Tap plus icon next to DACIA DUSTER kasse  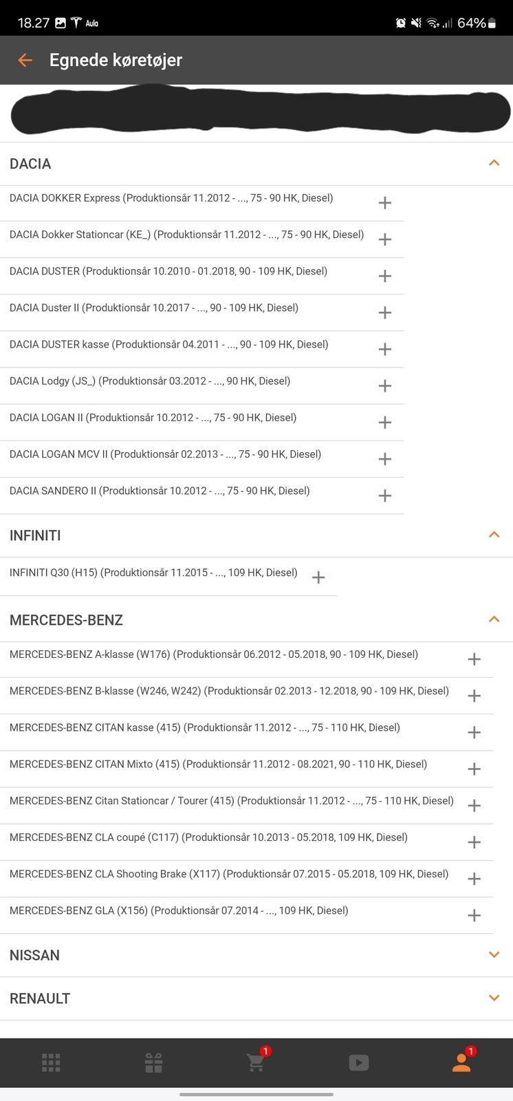(x=385, y=349)
